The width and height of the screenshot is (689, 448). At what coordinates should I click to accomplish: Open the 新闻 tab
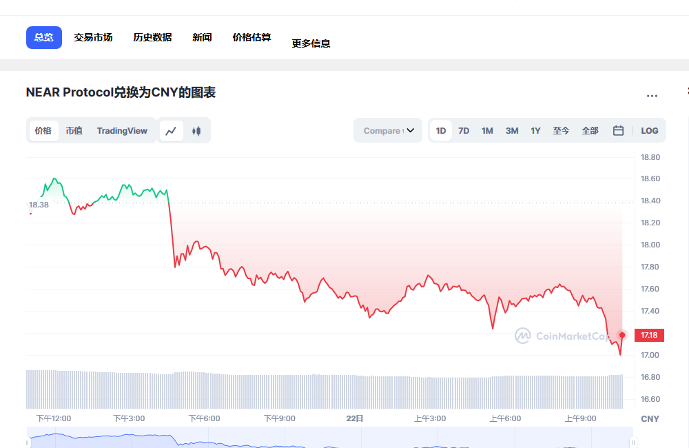pyautogui.click(x=202, y=37)
